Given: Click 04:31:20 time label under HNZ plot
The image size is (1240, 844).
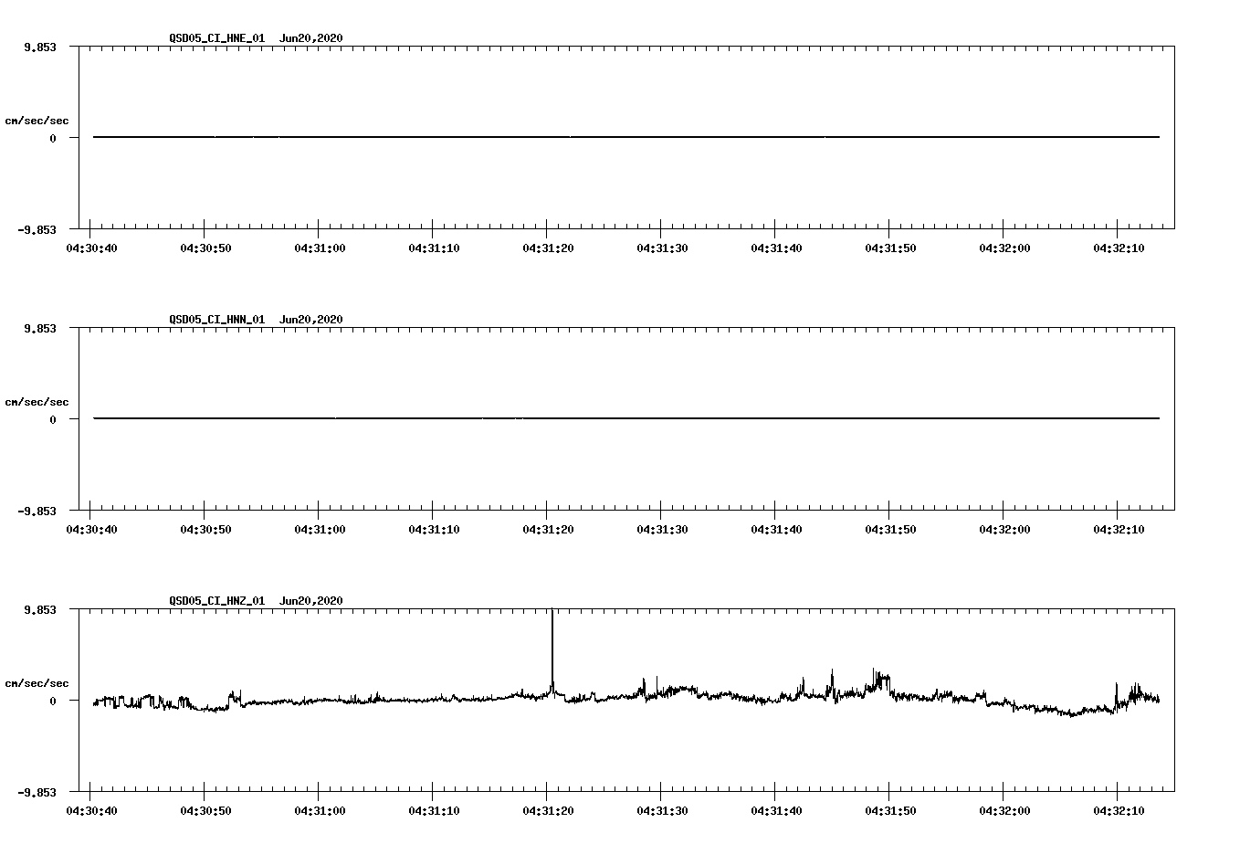Looking at the screenshot, I should pyautogui.click(x=548, y=811).
